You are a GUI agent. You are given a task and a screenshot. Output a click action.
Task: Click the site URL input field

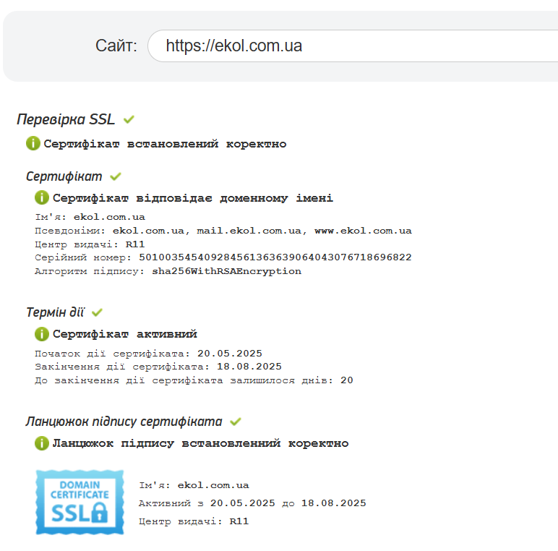pos(353,46)
